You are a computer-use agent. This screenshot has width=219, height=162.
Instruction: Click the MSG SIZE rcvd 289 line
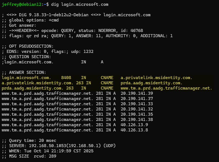coord(29,156)
